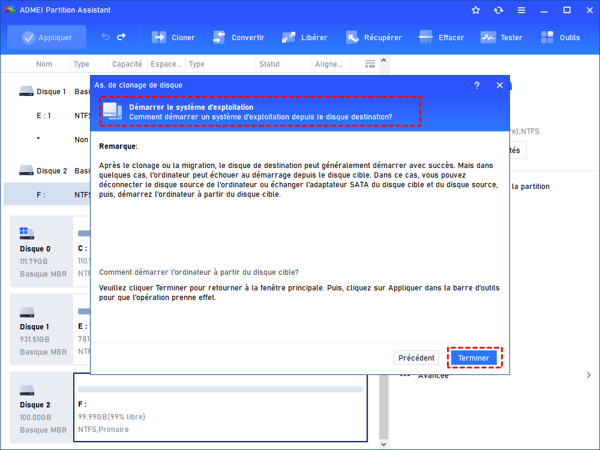Select Disque 2 row in disk list
The height and width of the screenshot is (450, 600).
point(47,170)
